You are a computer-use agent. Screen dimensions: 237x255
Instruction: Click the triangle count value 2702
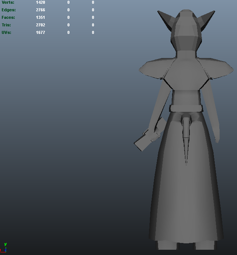[x=40, y=25]
